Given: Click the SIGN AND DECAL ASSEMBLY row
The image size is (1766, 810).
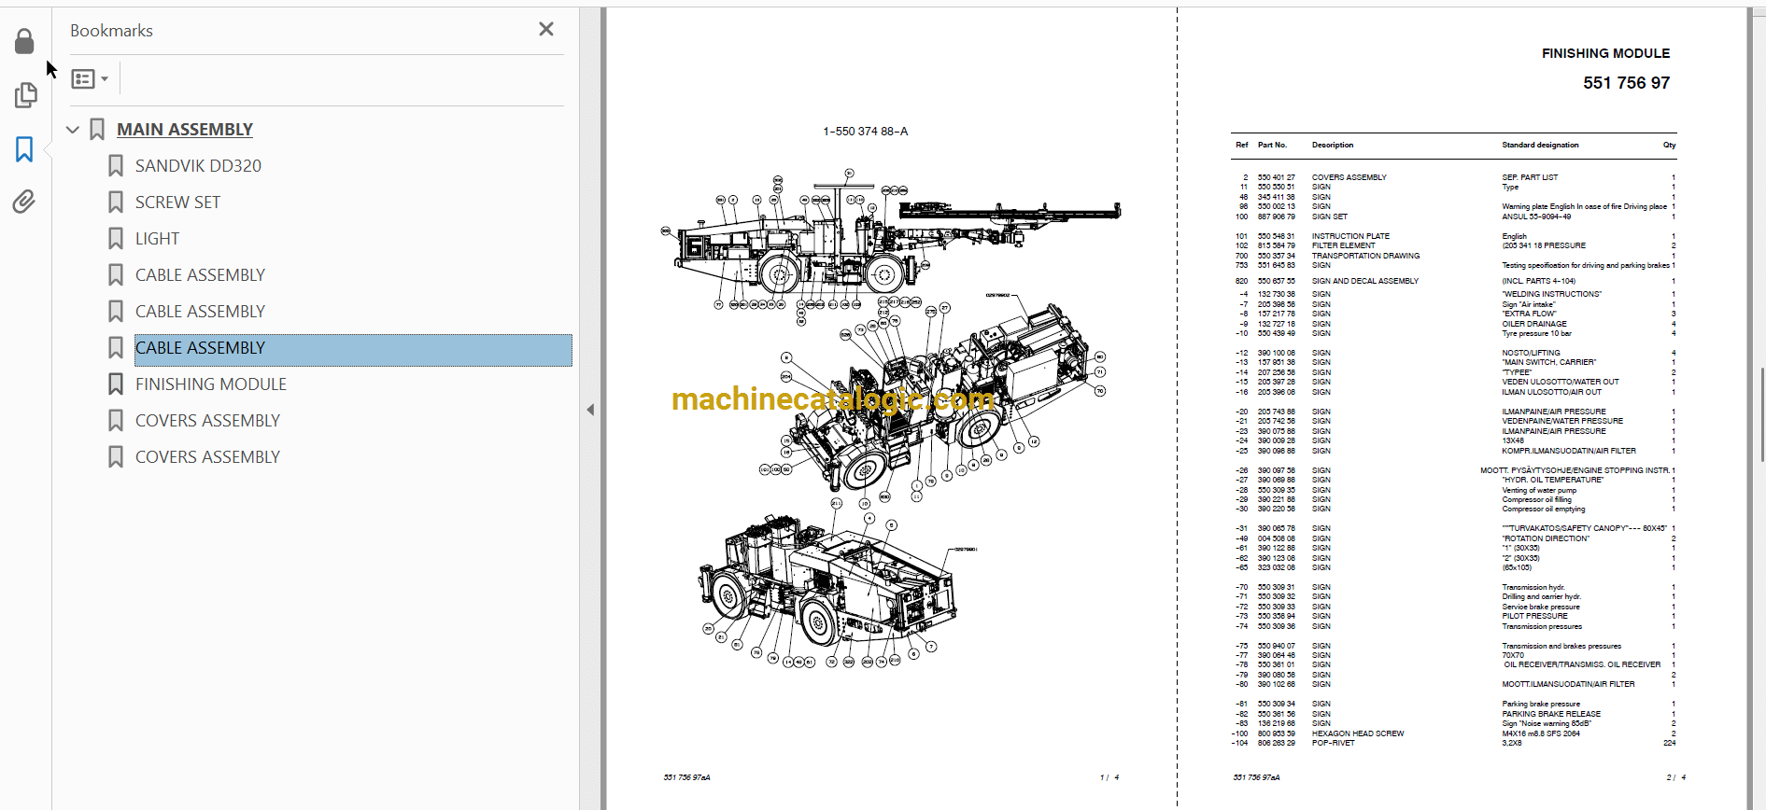Looking at the screenshot, I should (1364, 281).
